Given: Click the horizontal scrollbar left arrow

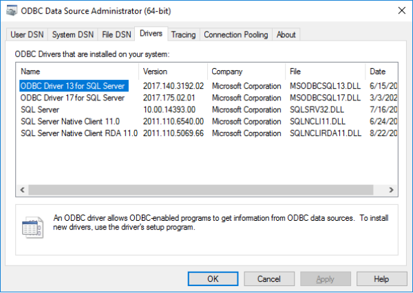Looking at the screenshot, I should click(23, 190).
